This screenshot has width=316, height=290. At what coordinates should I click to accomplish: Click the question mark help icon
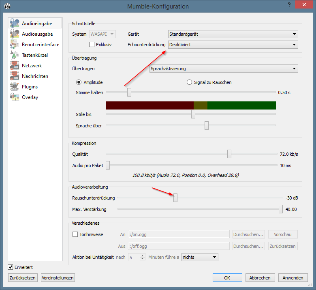pos(289,4)
